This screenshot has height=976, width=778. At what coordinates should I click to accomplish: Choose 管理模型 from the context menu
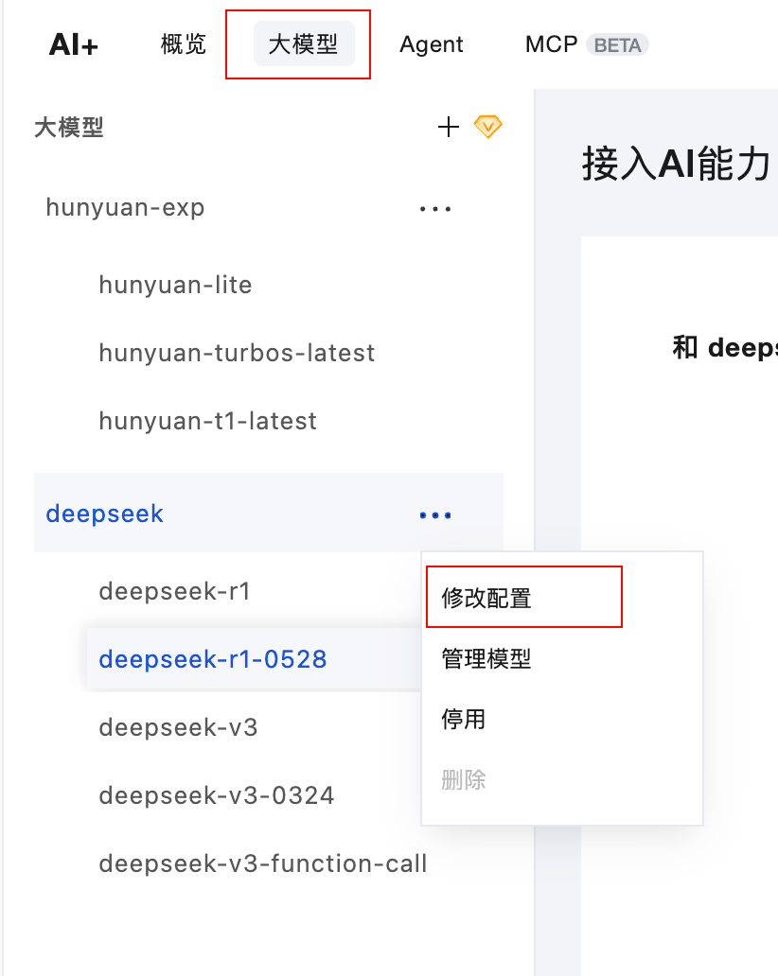pyautogui.click(x=486, y=658)
